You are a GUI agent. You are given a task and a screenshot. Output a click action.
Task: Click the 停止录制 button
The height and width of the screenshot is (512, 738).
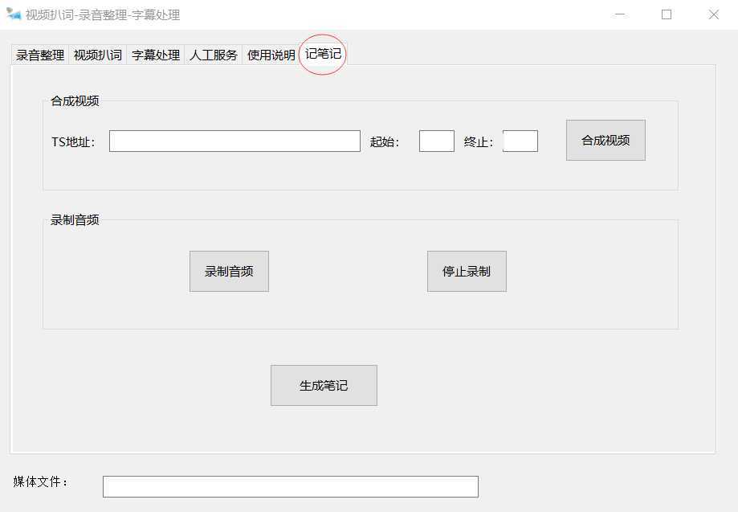pos(467,272)
